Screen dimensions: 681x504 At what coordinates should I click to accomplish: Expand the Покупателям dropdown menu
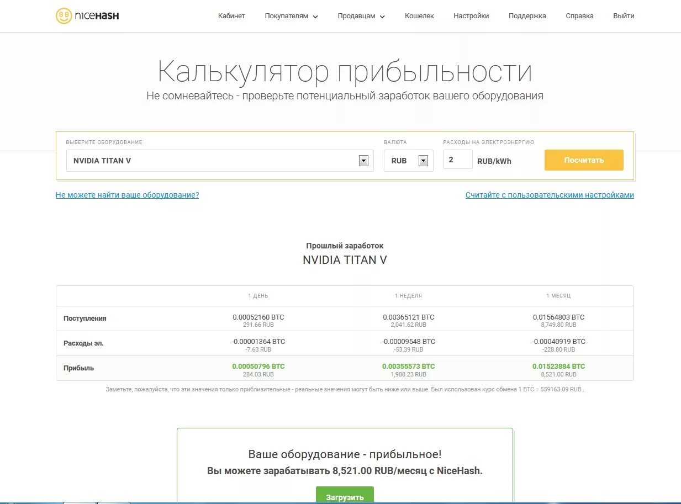(291, 16)
